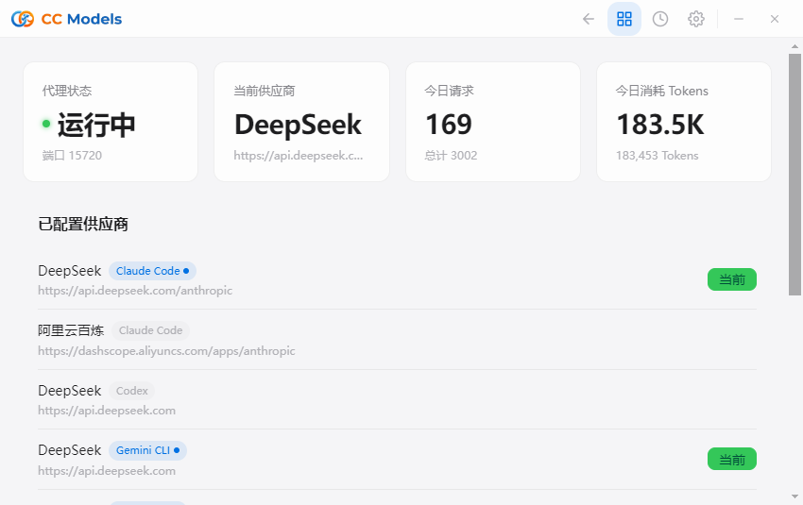Click the truncated https://api.deepseek.c... URL
803x505 pixels.
pos(298,156)
